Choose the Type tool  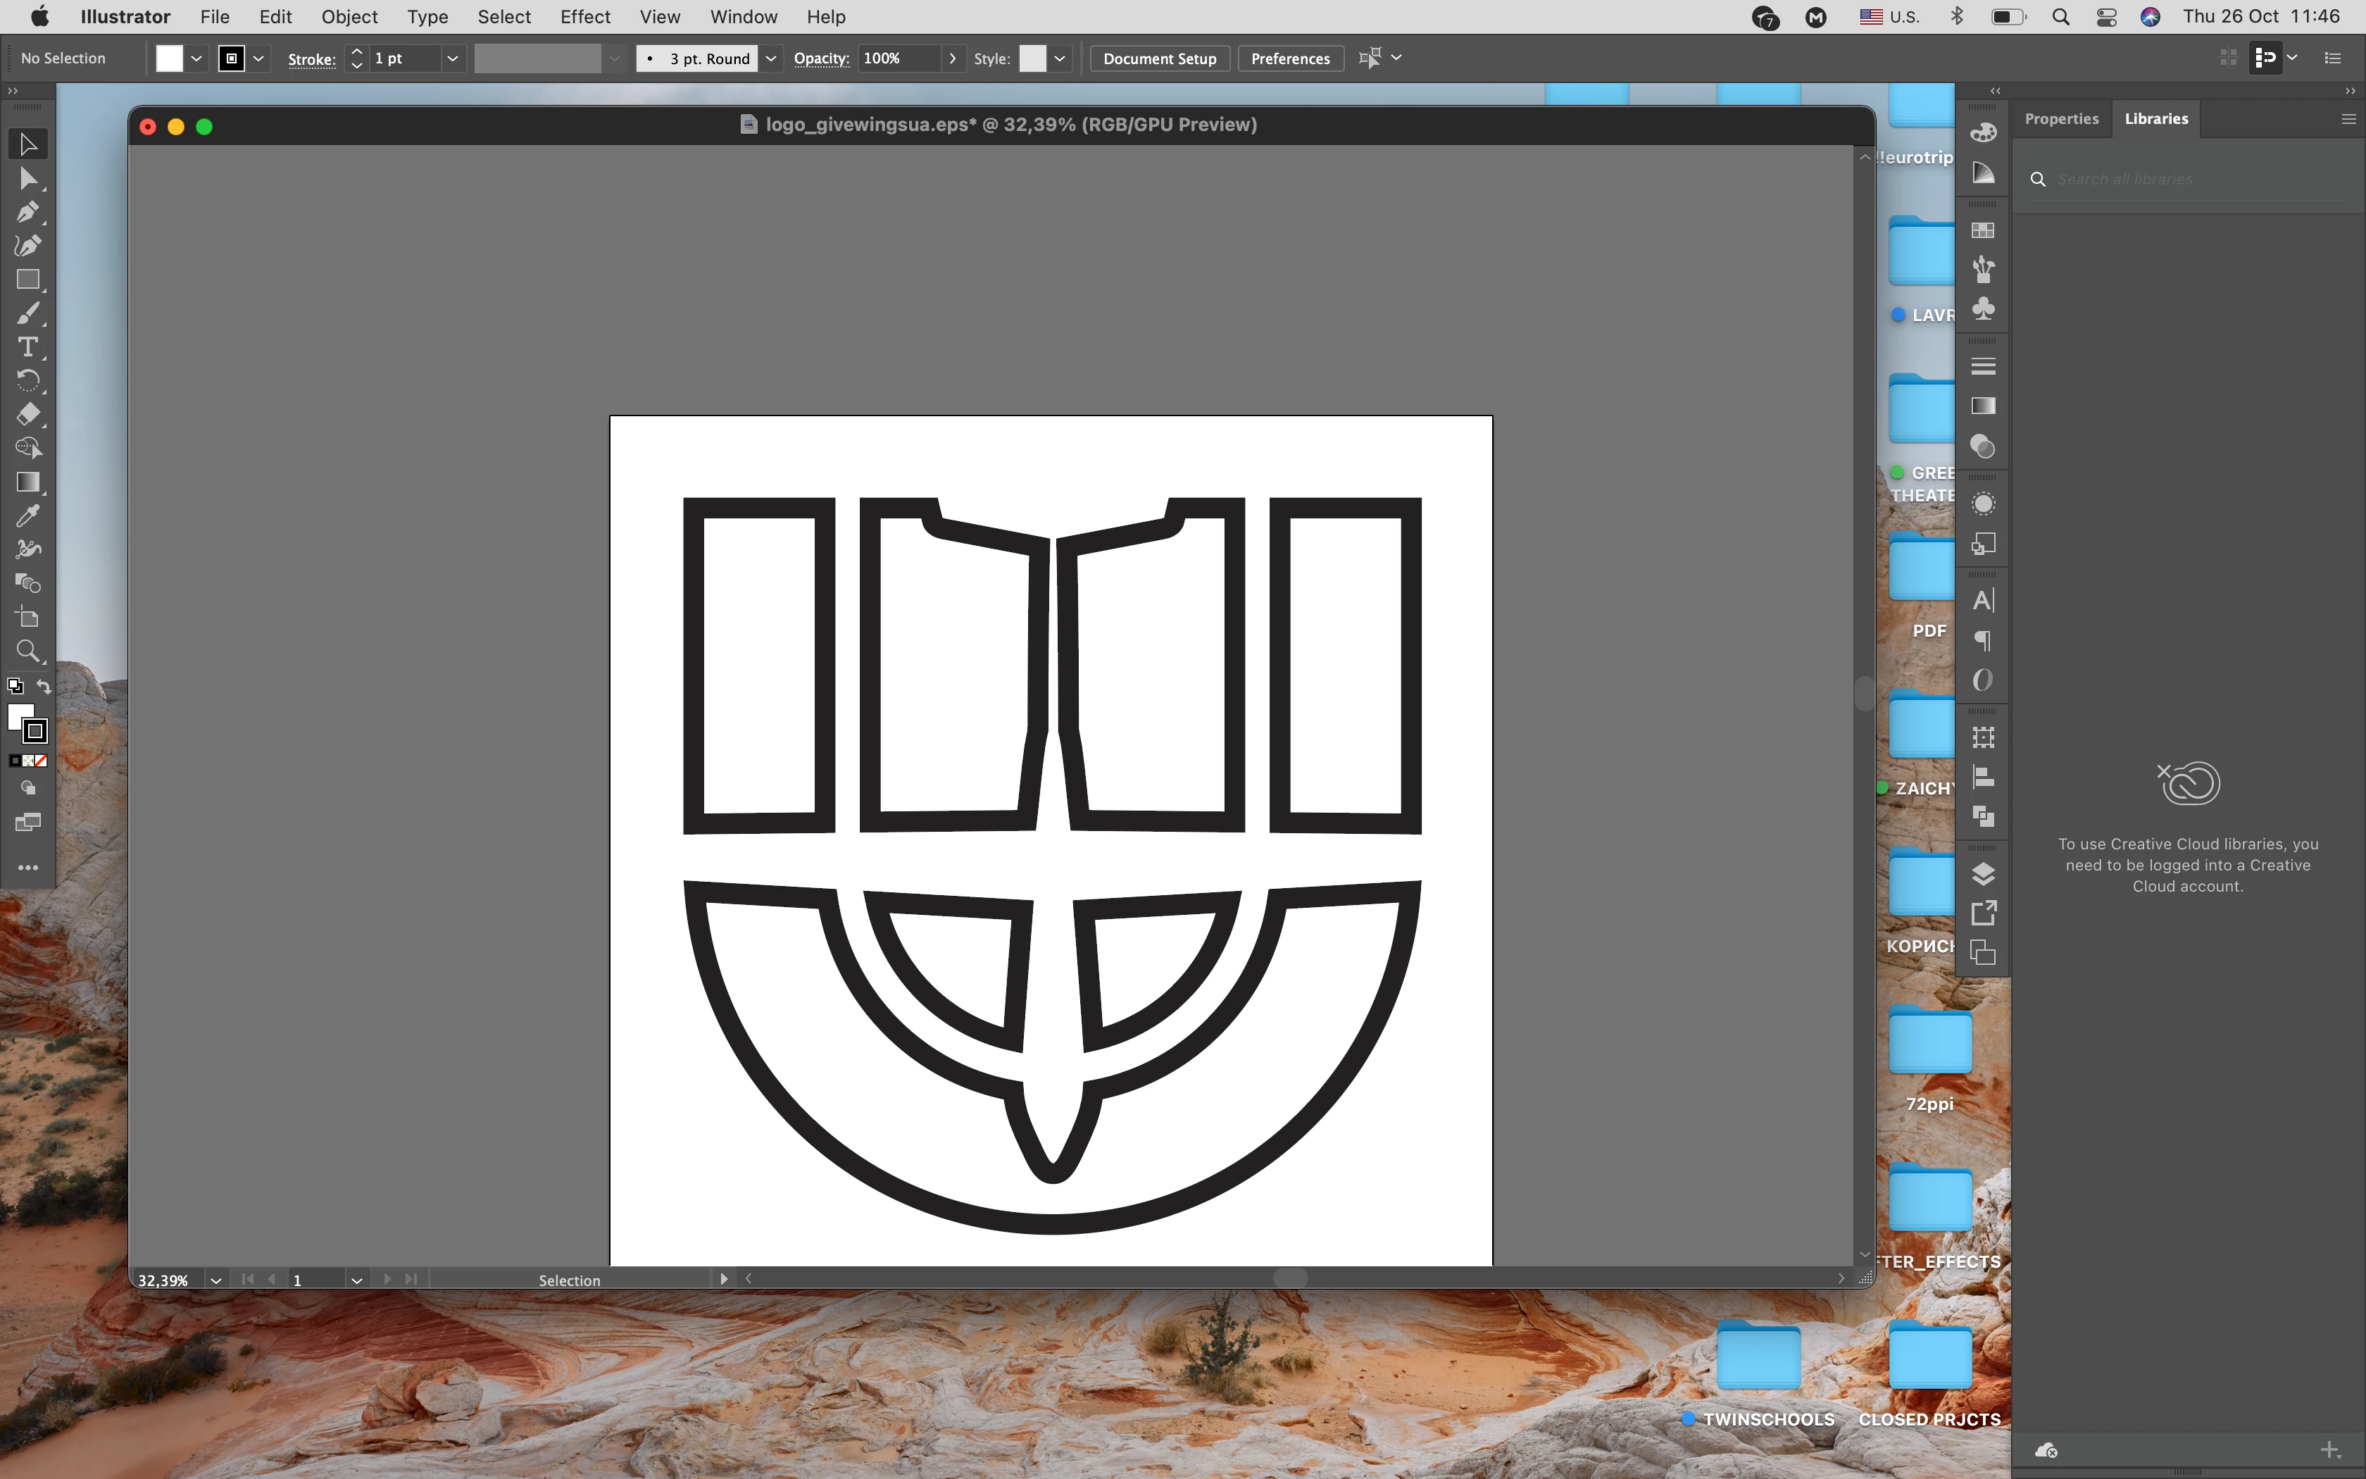(x=27, y=347)
